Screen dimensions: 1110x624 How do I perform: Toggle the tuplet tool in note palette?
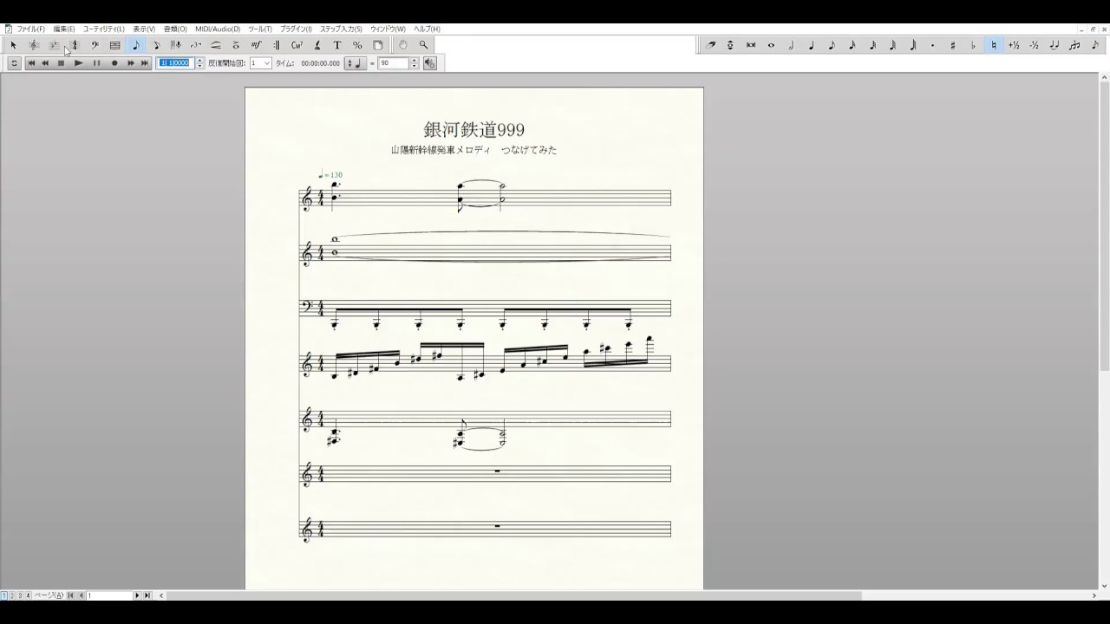pyautogui.click(x=1074, y=45)
